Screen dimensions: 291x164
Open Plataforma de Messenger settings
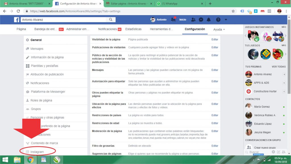55,92
